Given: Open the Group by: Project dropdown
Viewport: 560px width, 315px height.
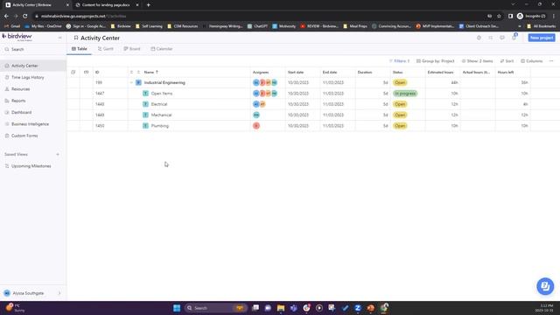Looking at the screenshot, I should click(436, 61).
